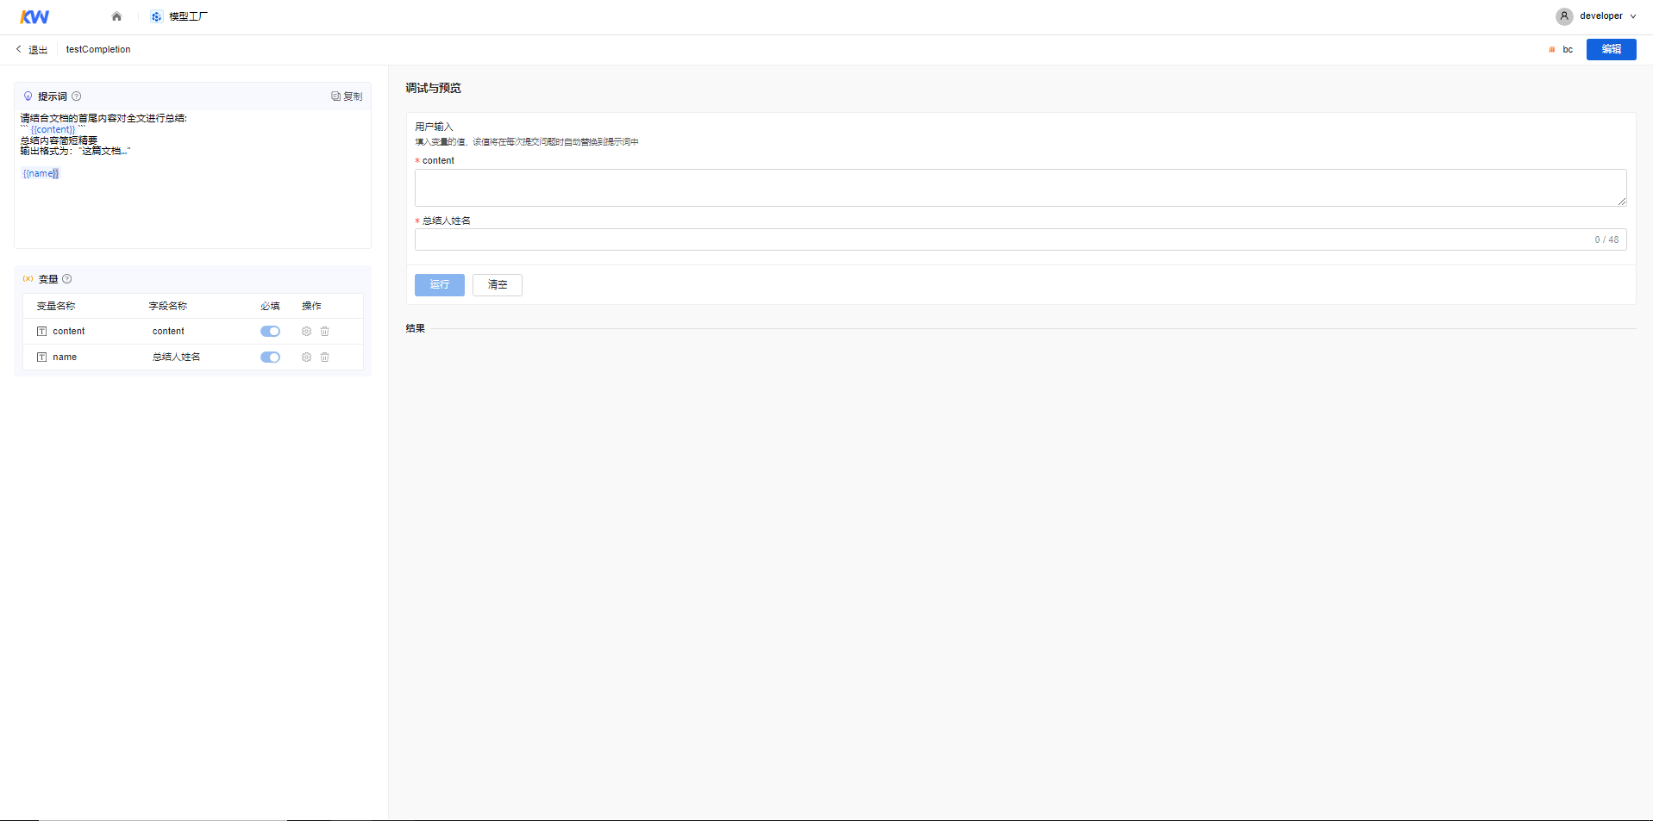Screen dimensions: 1653x821
Task: Click the 编辑 button
Action: (1611, 49)
